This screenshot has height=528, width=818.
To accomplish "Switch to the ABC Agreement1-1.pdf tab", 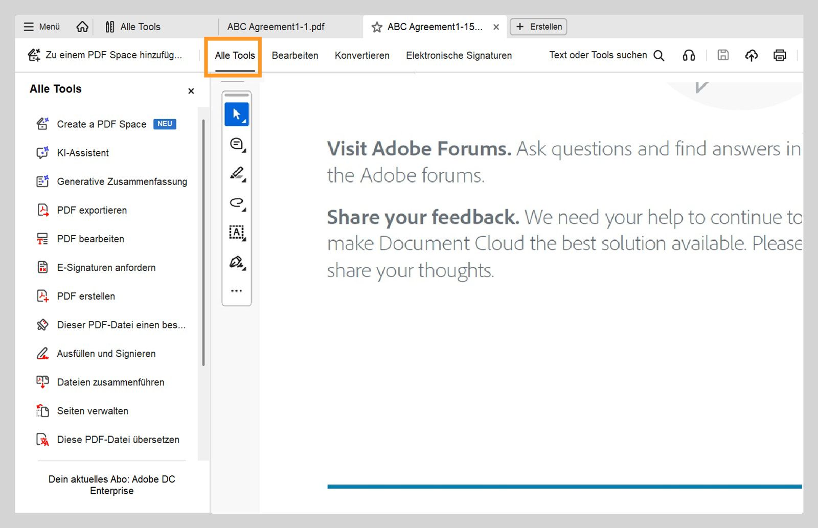I will [276, 27].
